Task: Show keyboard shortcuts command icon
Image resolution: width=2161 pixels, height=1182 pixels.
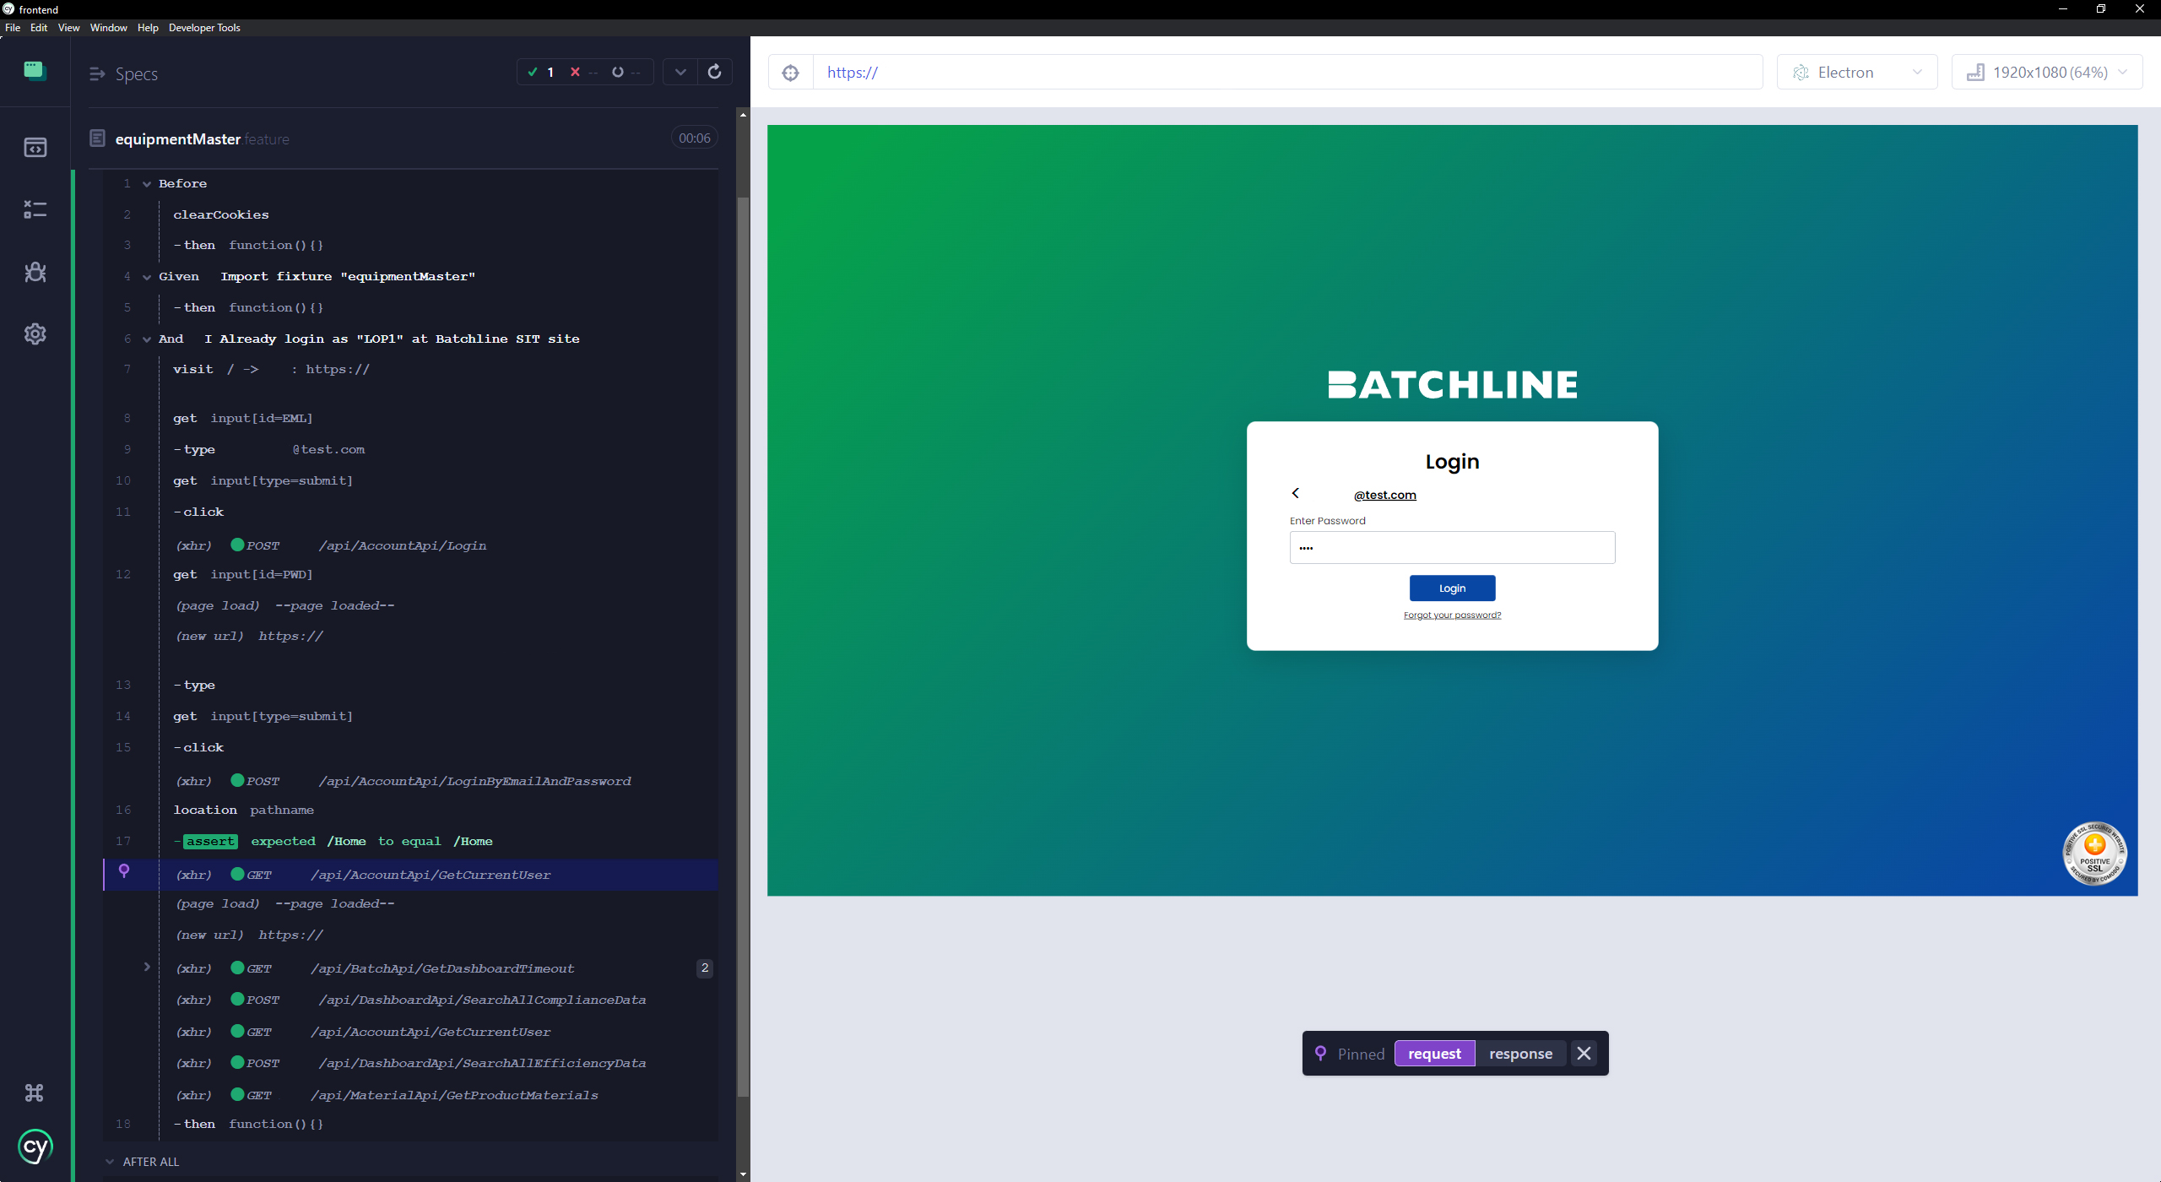Action: point(35,1093)
